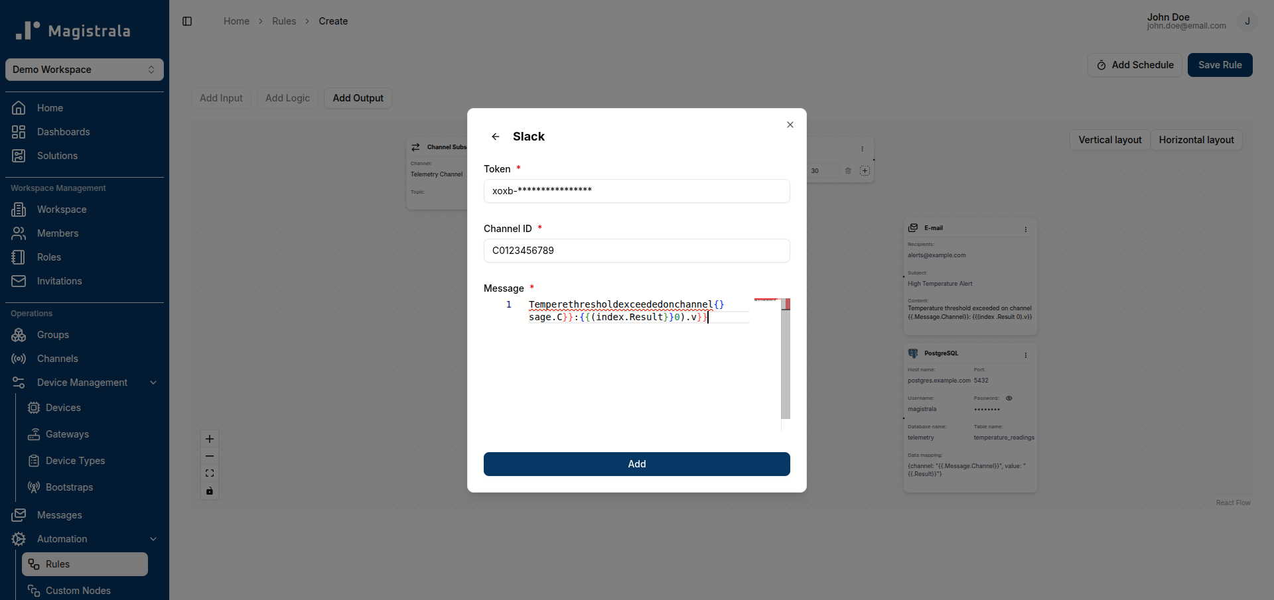The image size is (1274, 600).
Task: Click the Add Schedule clock icon
Action: pyautogui.click(x=1101, y=65)
